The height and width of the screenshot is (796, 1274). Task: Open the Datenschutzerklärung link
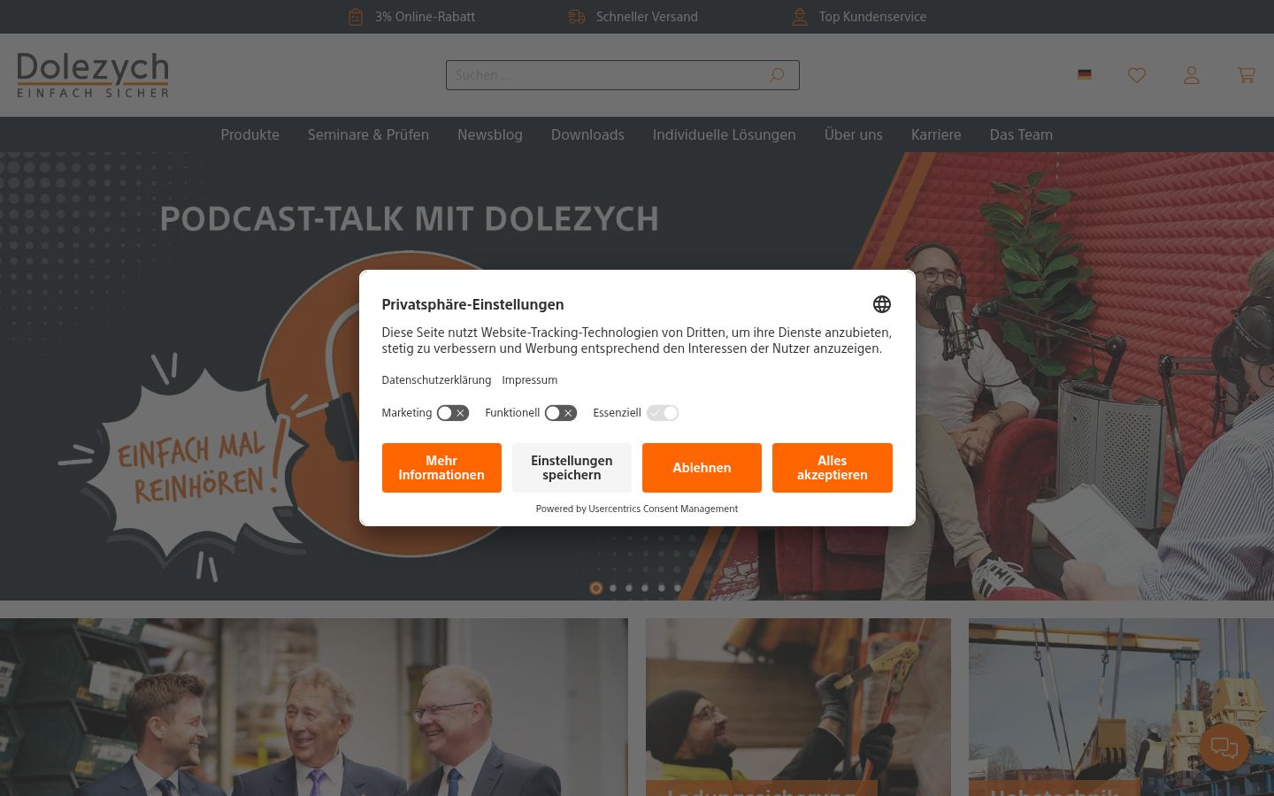point(436,380)
